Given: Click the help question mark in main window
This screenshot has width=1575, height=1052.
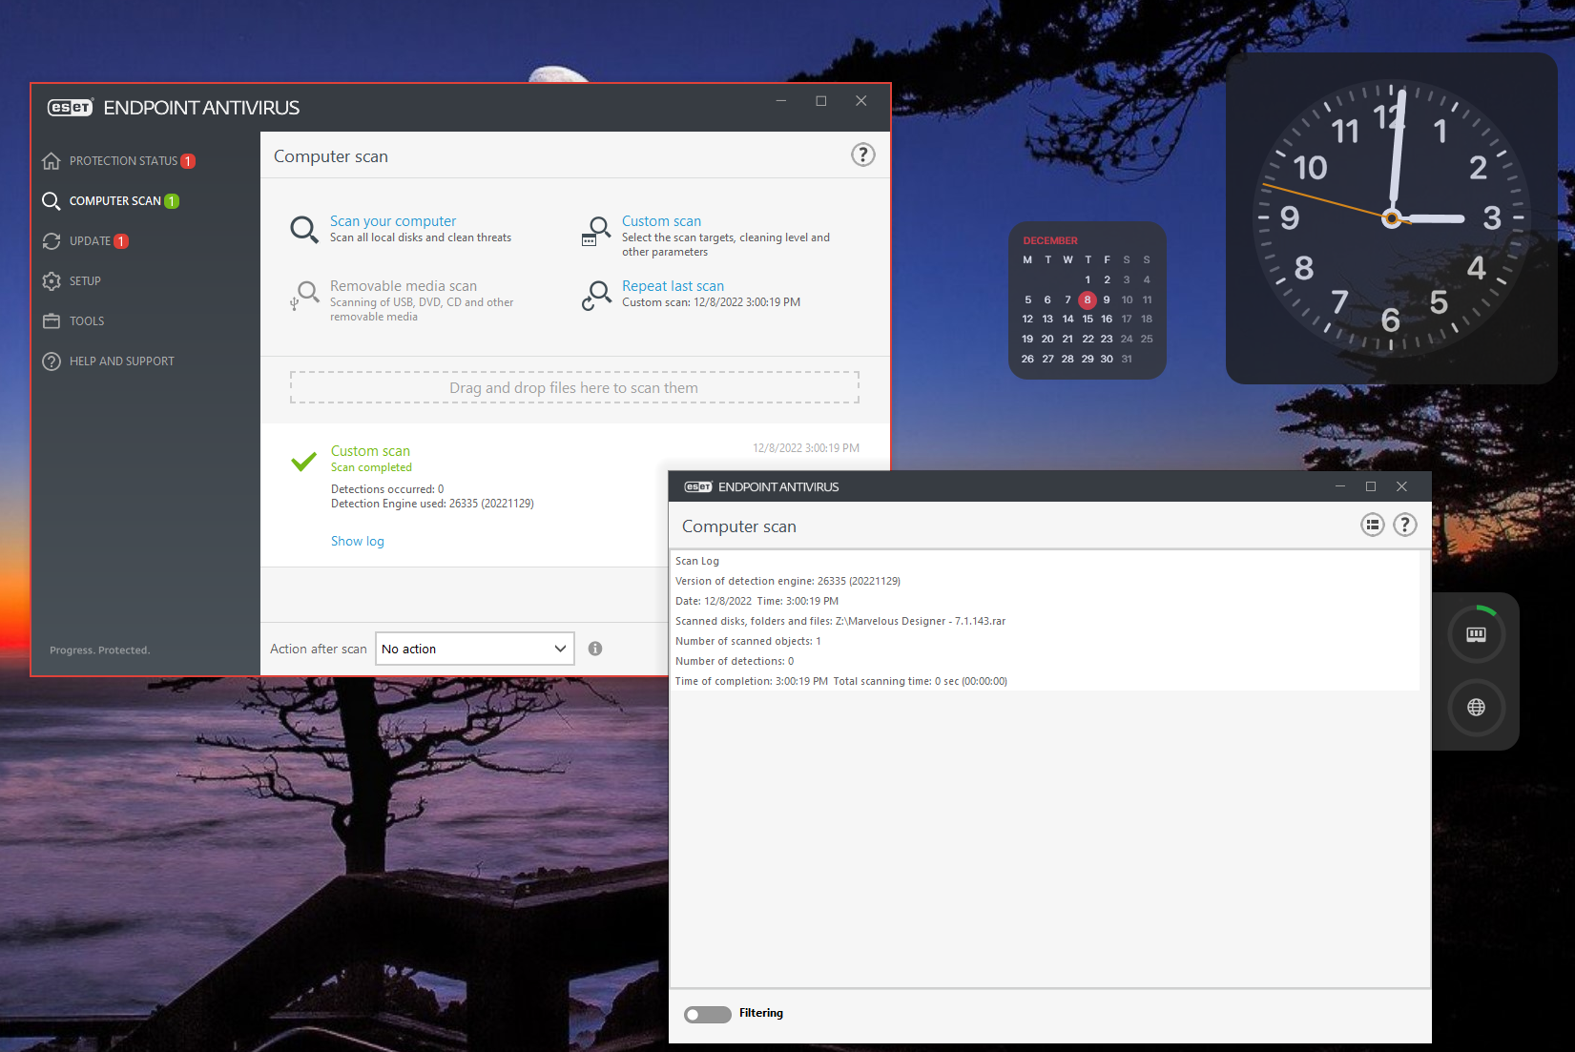Looking at the screenshot, I should 862,155.
